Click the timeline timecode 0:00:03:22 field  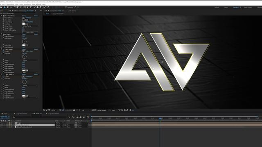click(x=5, y=117)
